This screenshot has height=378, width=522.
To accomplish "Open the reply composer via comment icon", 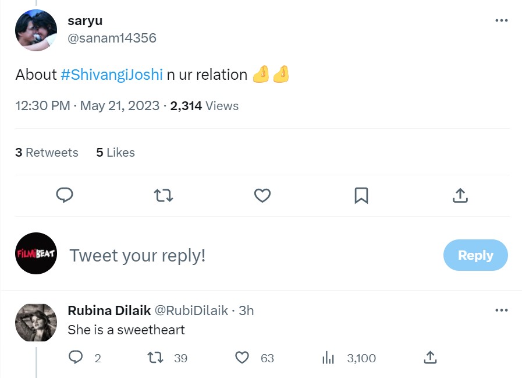I will coord(65,196).
